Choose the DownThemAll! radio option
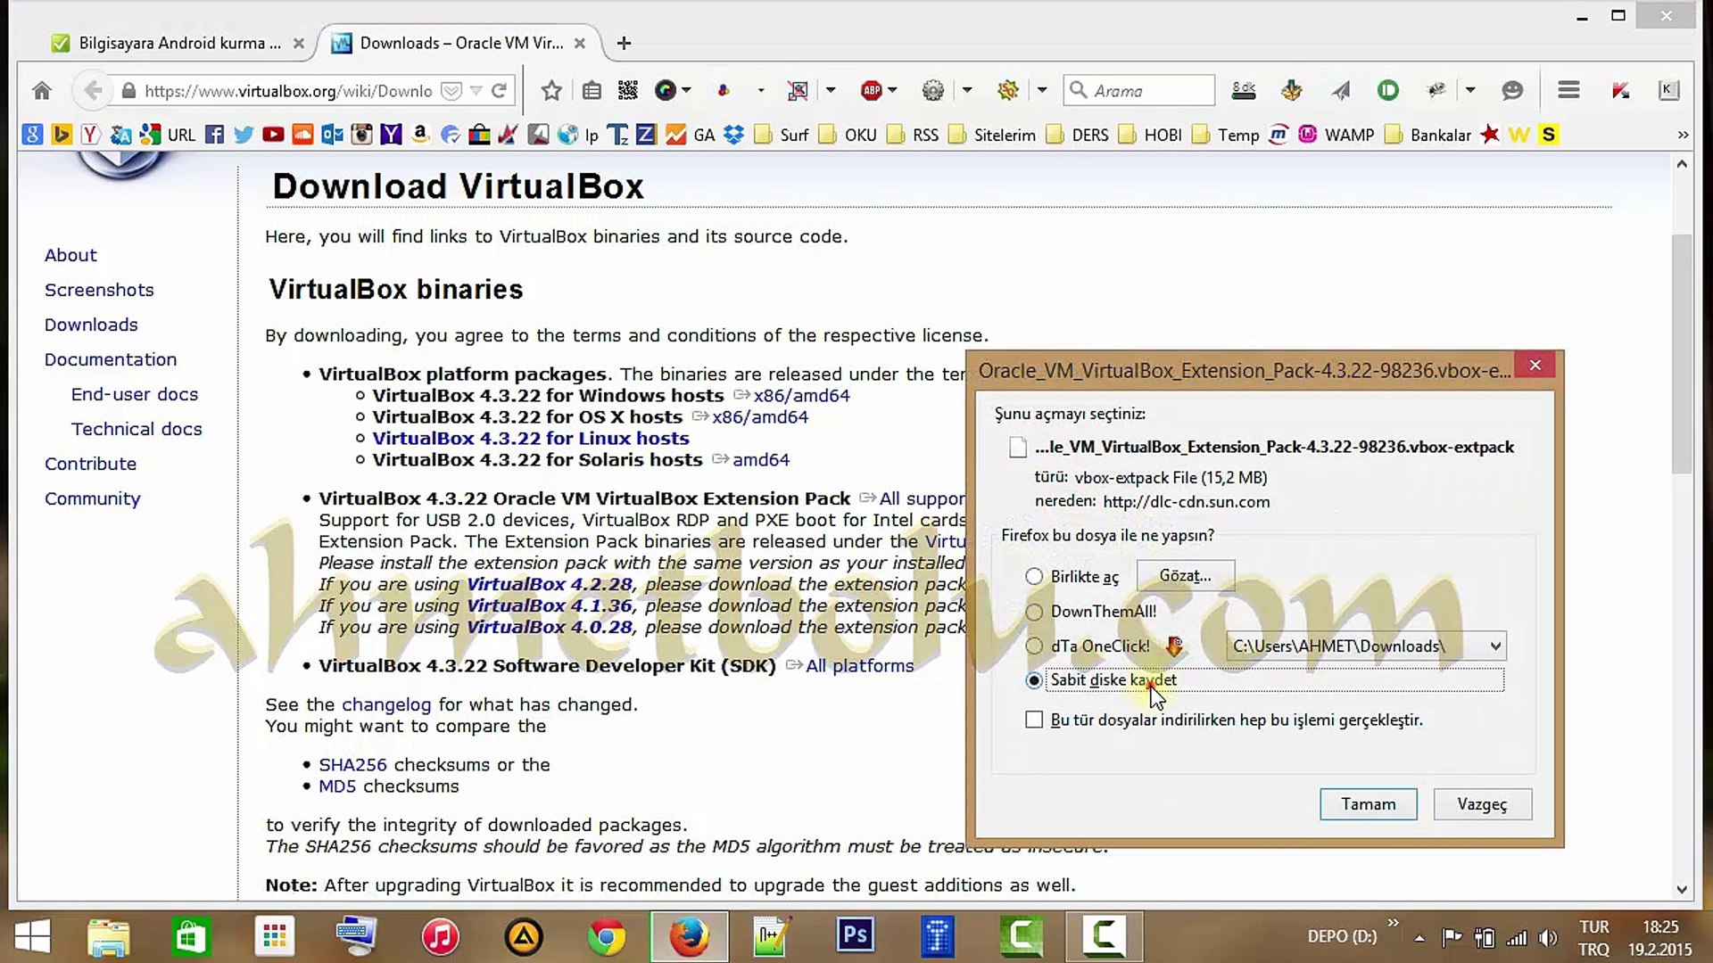 coord(1034,612)
